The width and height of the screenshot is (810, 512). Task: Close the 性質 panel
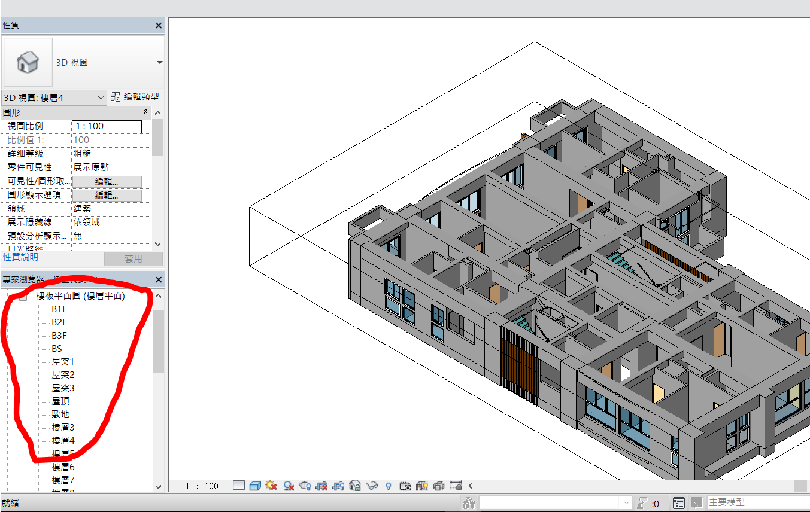pos(159,26)
